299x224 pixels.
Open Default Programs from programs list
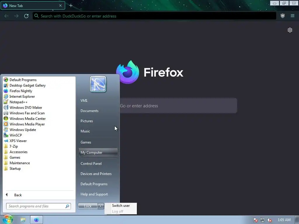point(23,80)
